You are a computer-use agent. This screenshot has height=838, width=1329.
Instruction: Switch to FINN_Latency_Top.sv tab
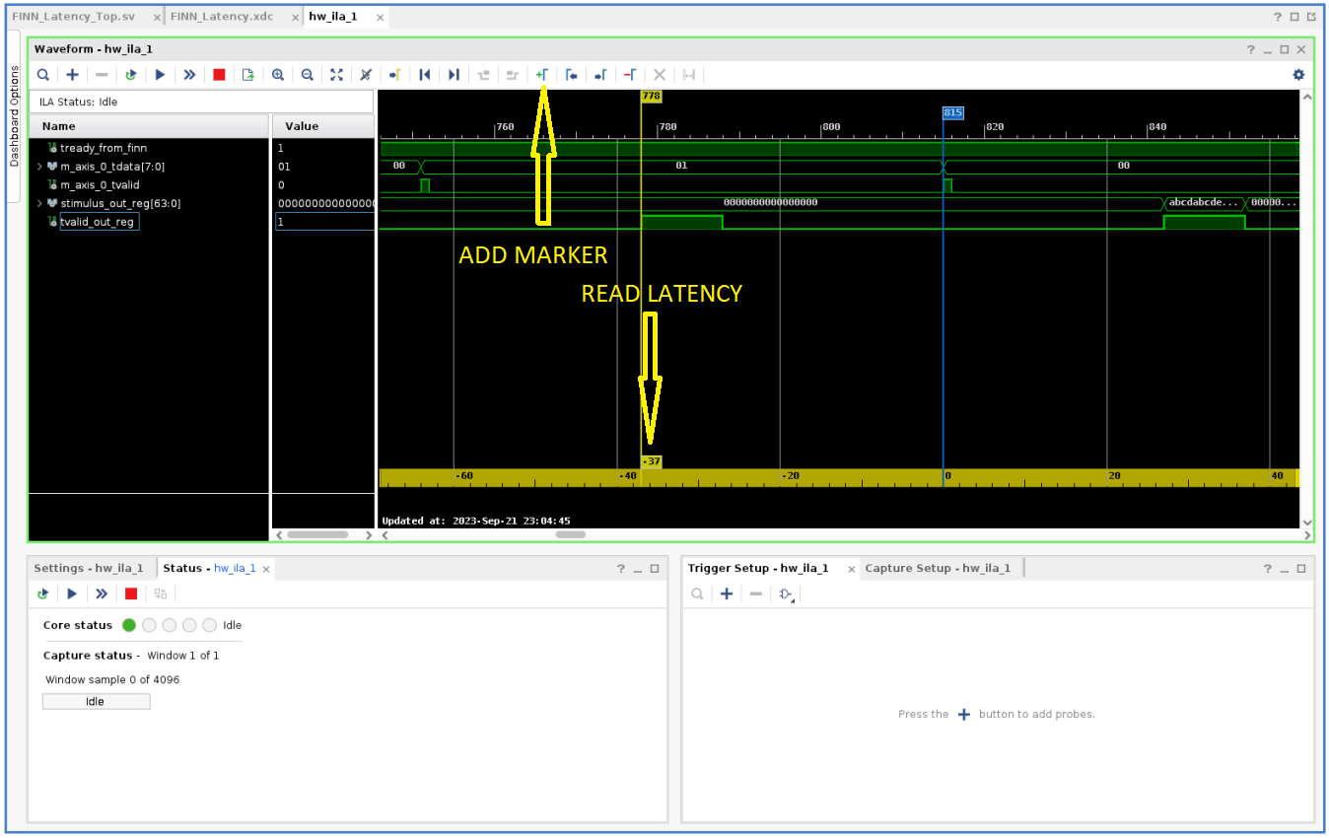pyautogui.click(x=73, y=17)
